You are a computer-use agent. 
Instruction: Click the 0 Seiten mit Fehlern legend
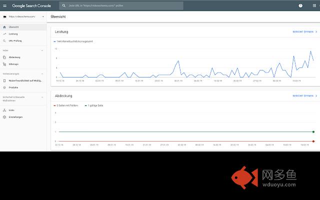pos(66,105)
